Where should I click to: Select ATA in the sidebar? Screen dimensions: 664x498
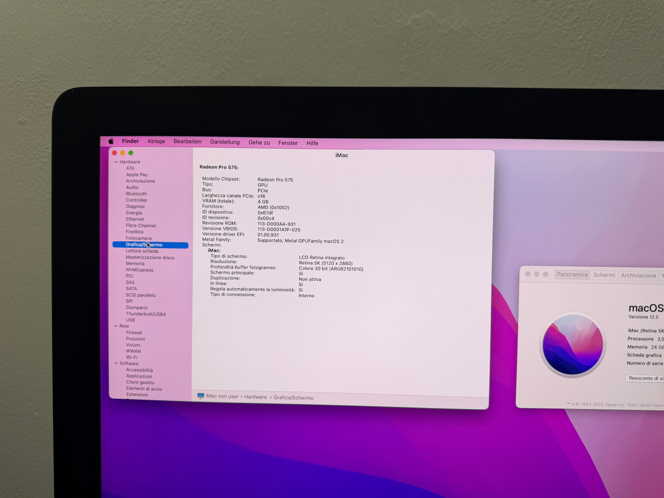coord(131,168)
